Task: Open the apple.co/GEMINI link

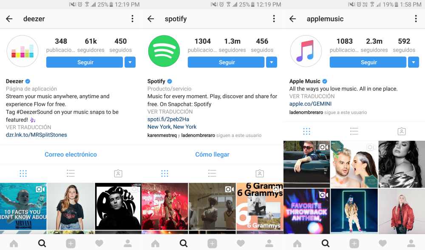Action: [310, 104]
